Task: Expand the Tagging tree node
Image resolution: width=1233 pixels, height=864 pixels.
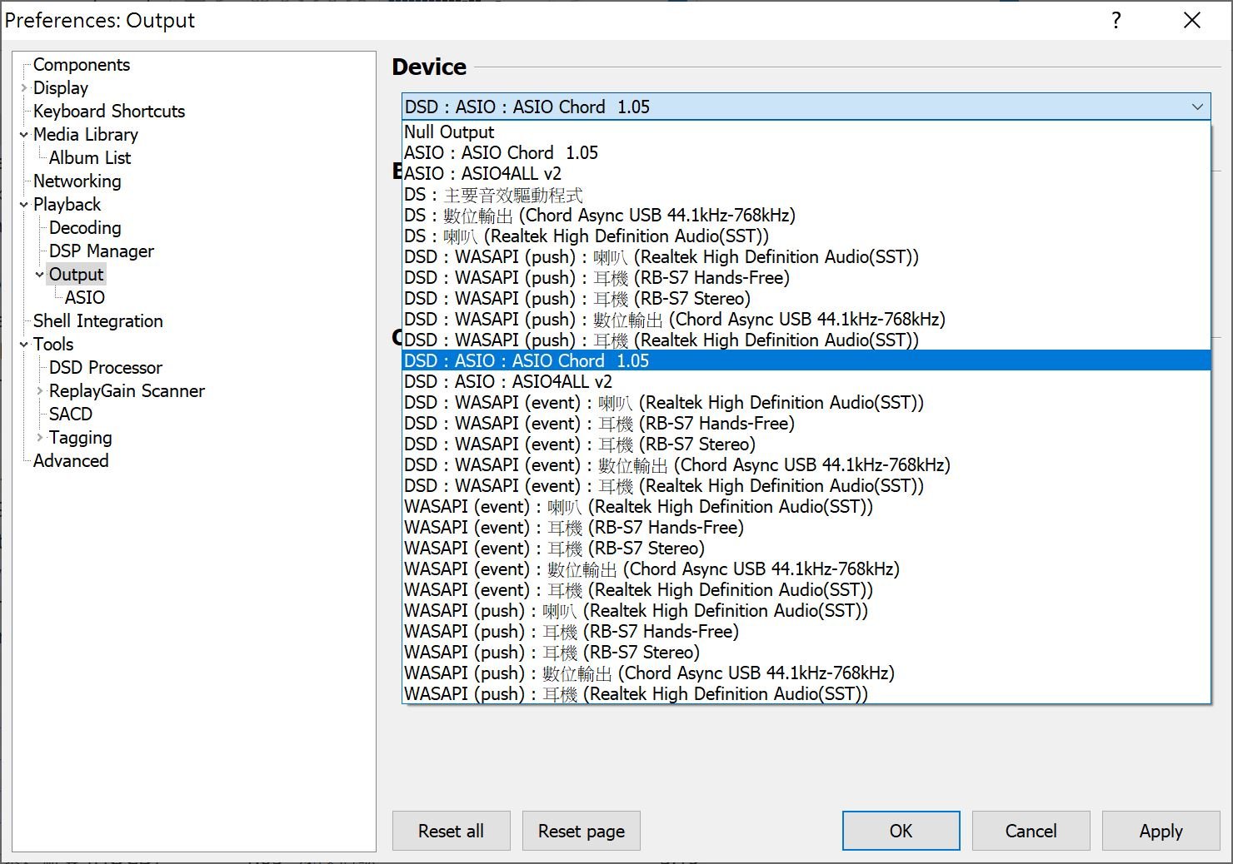Action: (x=40, y=437)
